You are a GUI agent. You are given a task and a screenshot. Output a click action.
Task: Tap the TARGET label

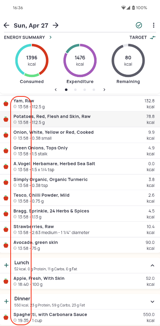pos(138,38)
